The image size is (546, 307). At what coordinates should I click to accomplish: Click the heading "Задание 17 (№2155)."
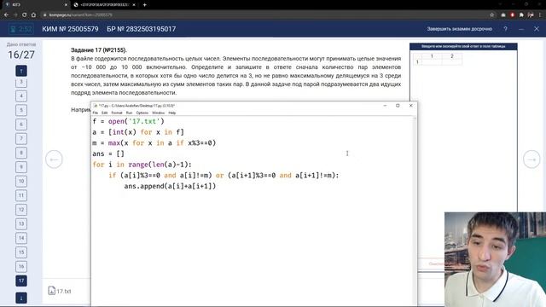click(99, 50)
